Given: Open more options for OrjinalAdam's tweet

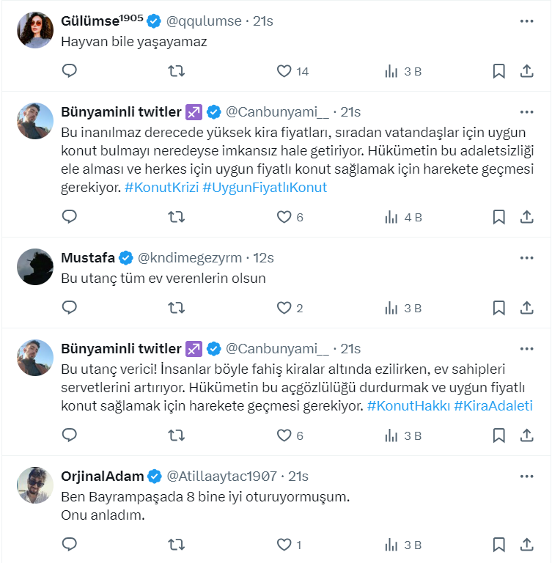Looking at the screenshot, I should click(x=526, y=476).
